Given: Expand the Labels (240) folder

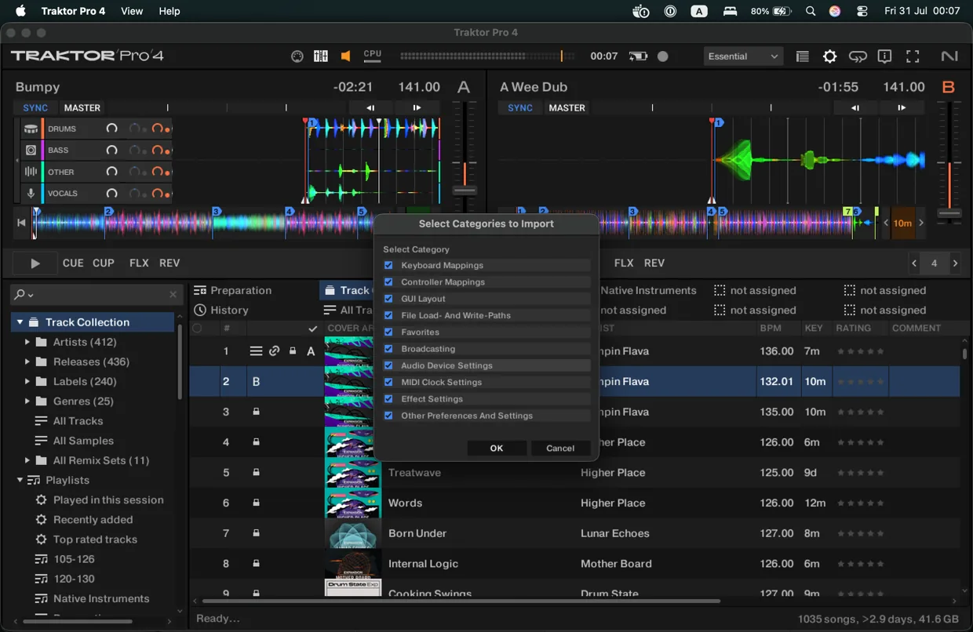Looking at the screenshot, I should coord(27,381).
